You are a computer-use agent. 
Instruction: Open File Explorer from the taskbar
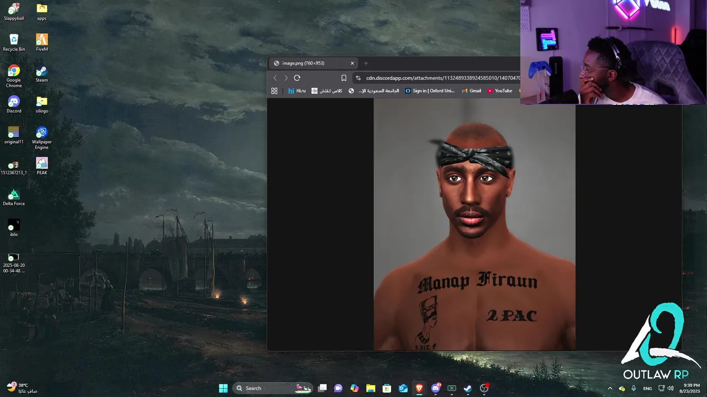[371, 388]
